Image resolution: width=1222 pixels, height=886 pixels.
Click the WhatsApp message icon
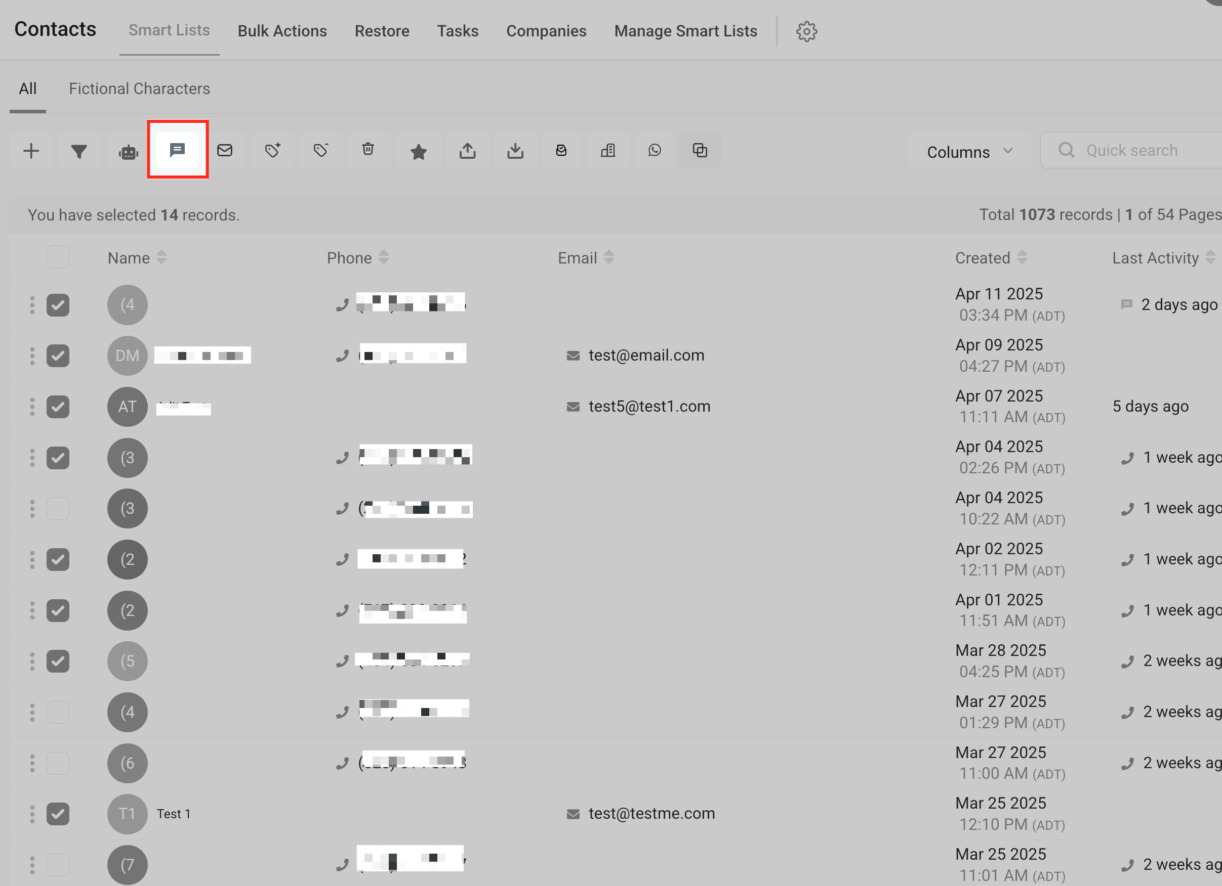[x=655, y=150]
